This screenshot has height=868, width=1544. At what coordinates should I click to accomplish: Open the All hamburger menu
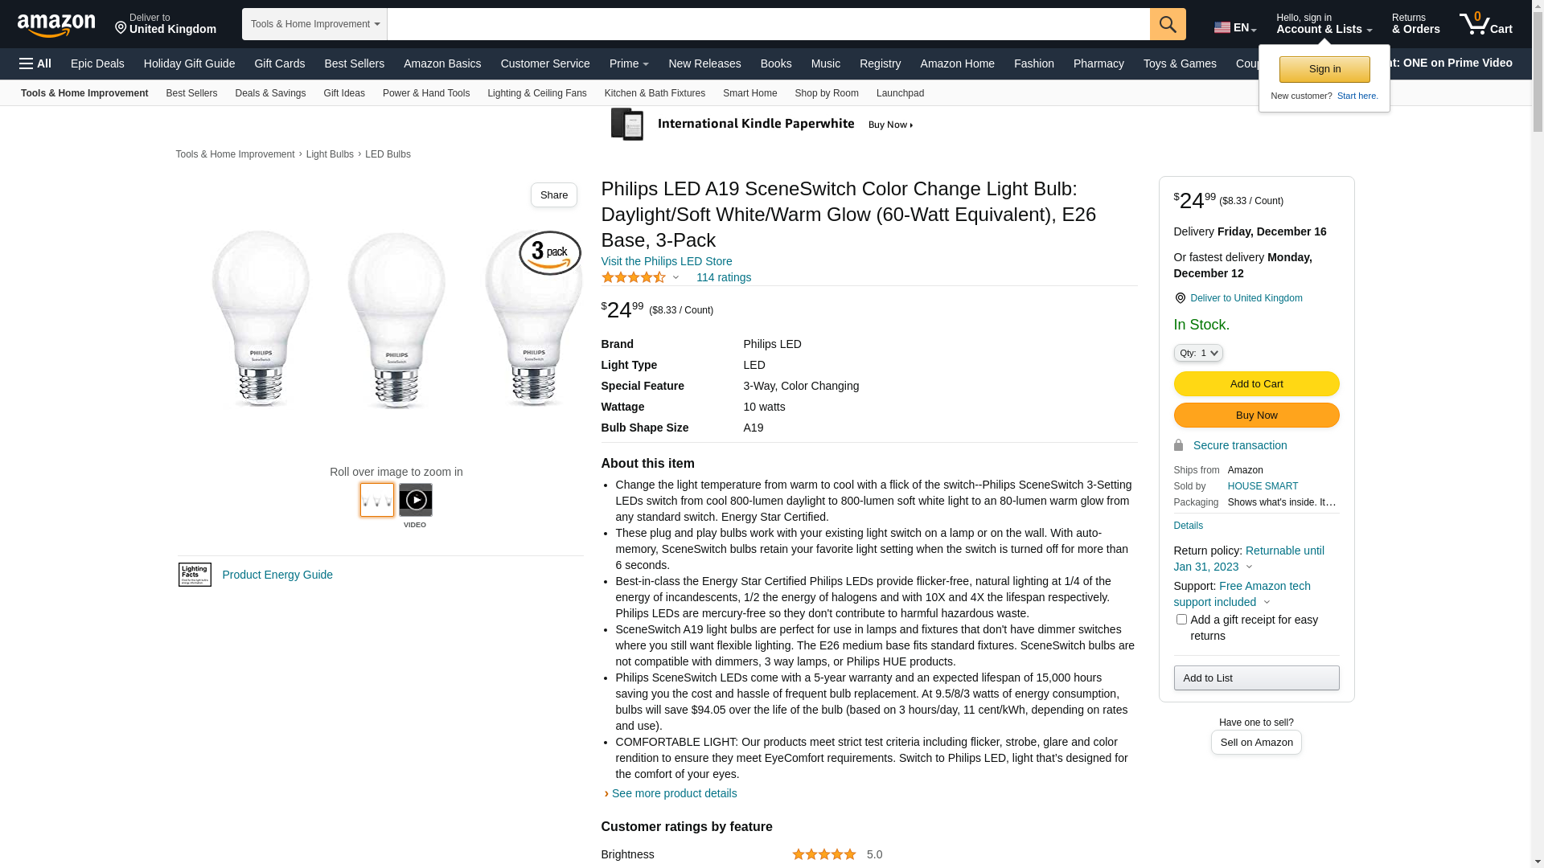click(35, 63)
